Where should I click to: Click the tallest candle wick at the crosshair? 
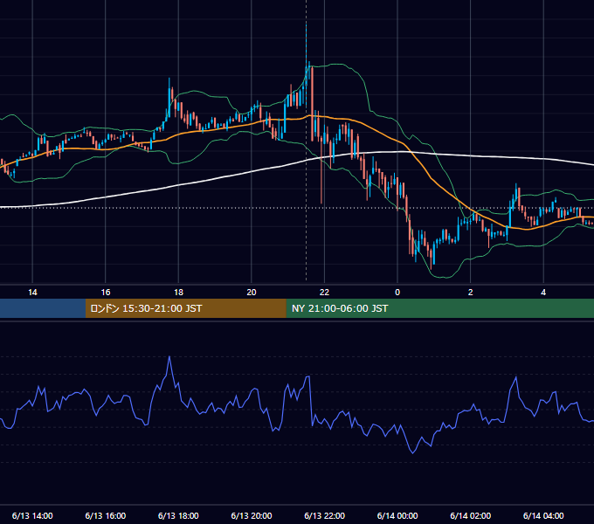(x=306, y=45)
